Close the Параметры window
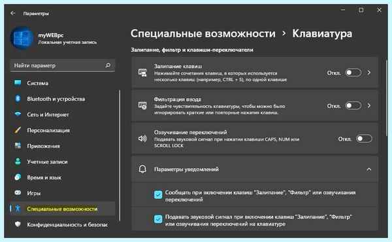The height and width of the screenshot is (242, 392). [x=379, y=10]
